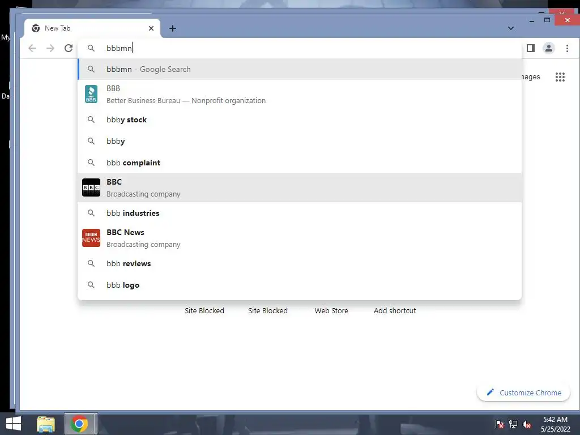Click Customize Chrome button
The image size is (580, 435).
point(523,393)
